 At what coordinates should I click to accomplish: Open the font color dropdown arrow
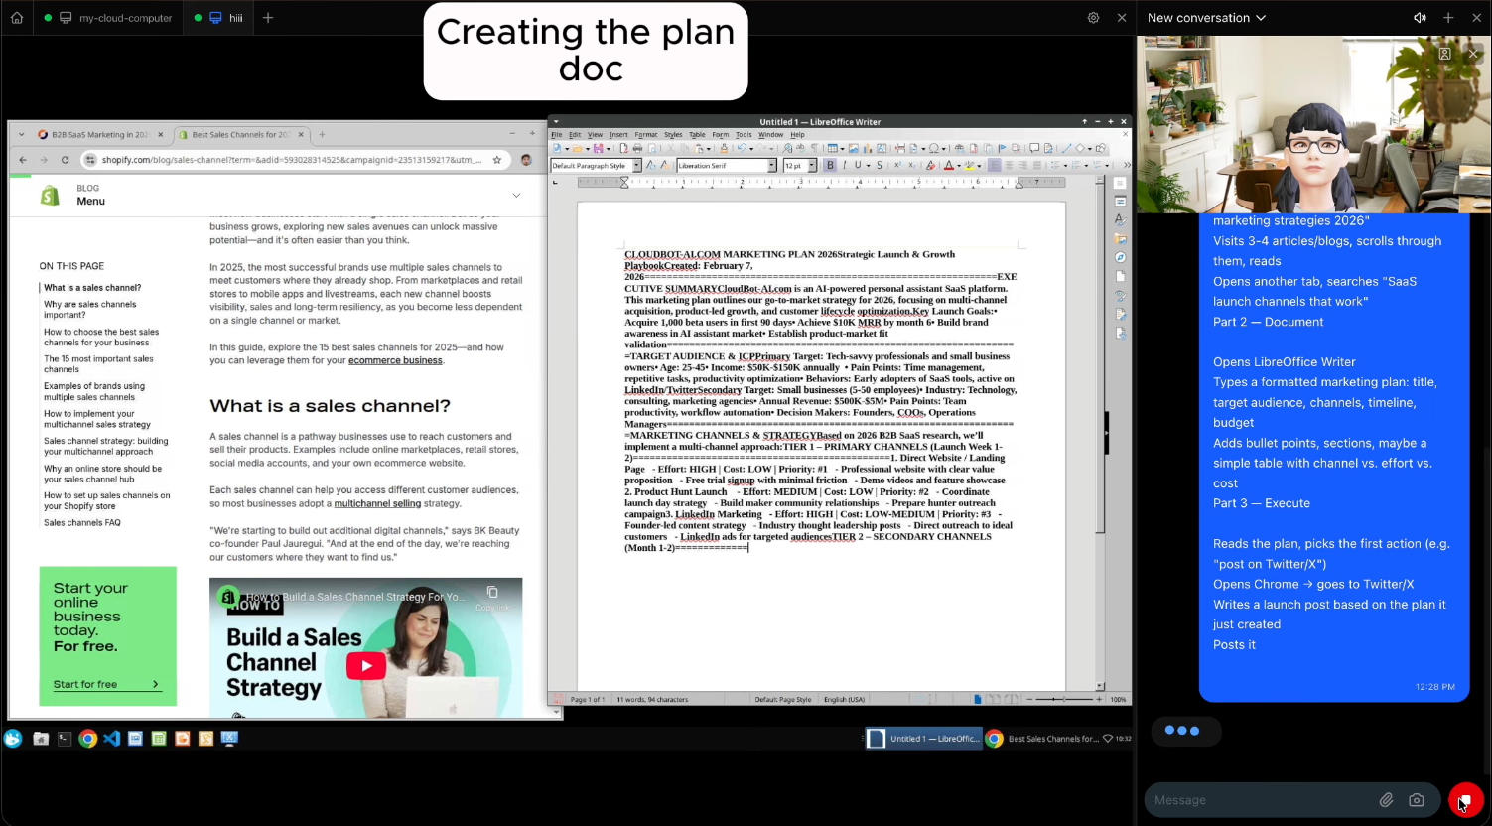coord(959,166)
